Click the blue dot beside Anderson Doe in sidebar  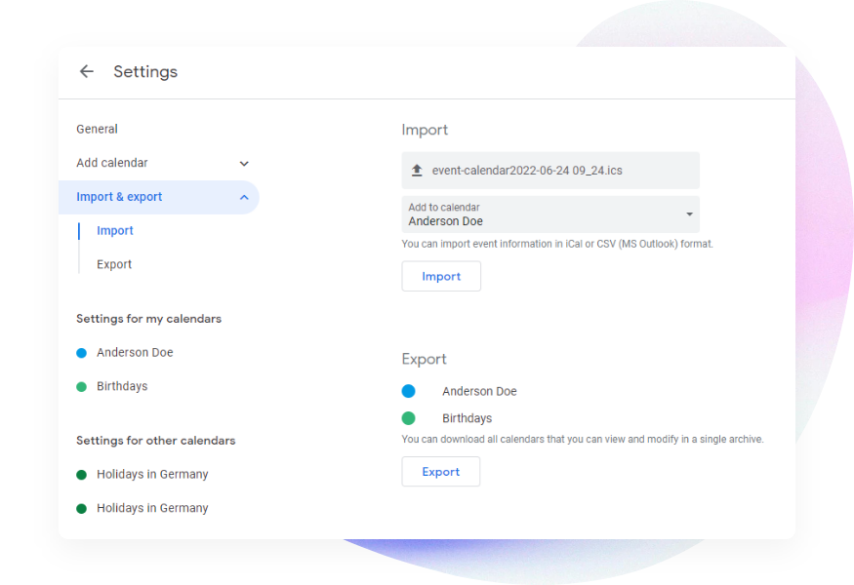coord(82,353)
